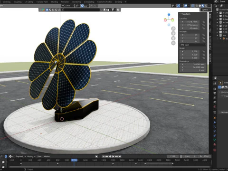The width and height of the screenshot is (228, 171).
Task: Toggle the snapping magnet icon
Action: tap(82, 6)
